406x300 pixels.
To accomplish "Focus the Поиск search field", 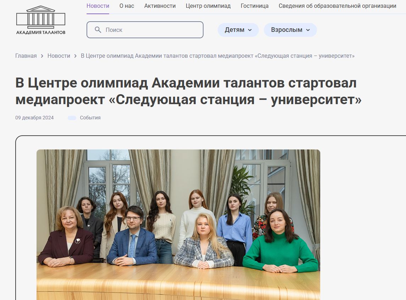I will coord(145,30).
